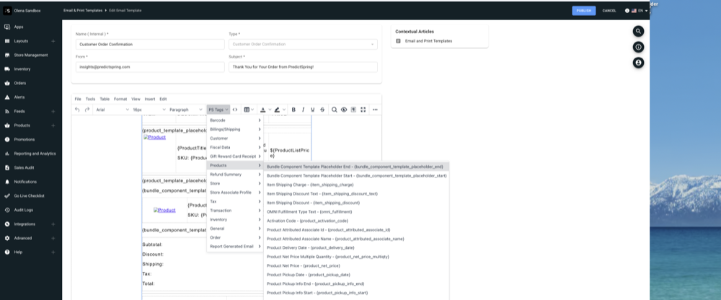Screen dimensions: 721x300
Task: Open the Format menu in the editor
Action: [120, 99]
